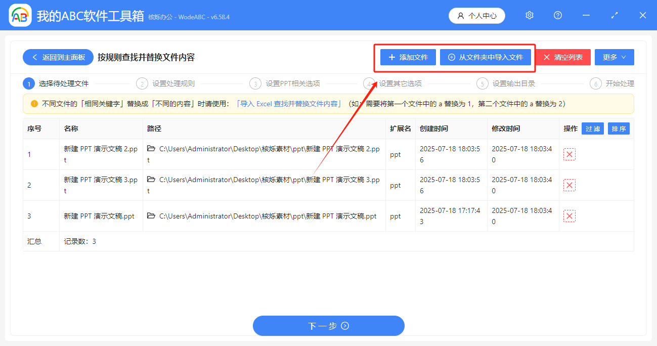
Task: Click the warning icon in the yellow notice
Action: pos(34,103)
